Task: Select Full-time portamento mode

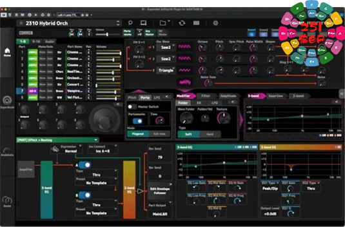Action: coord(159,133)
